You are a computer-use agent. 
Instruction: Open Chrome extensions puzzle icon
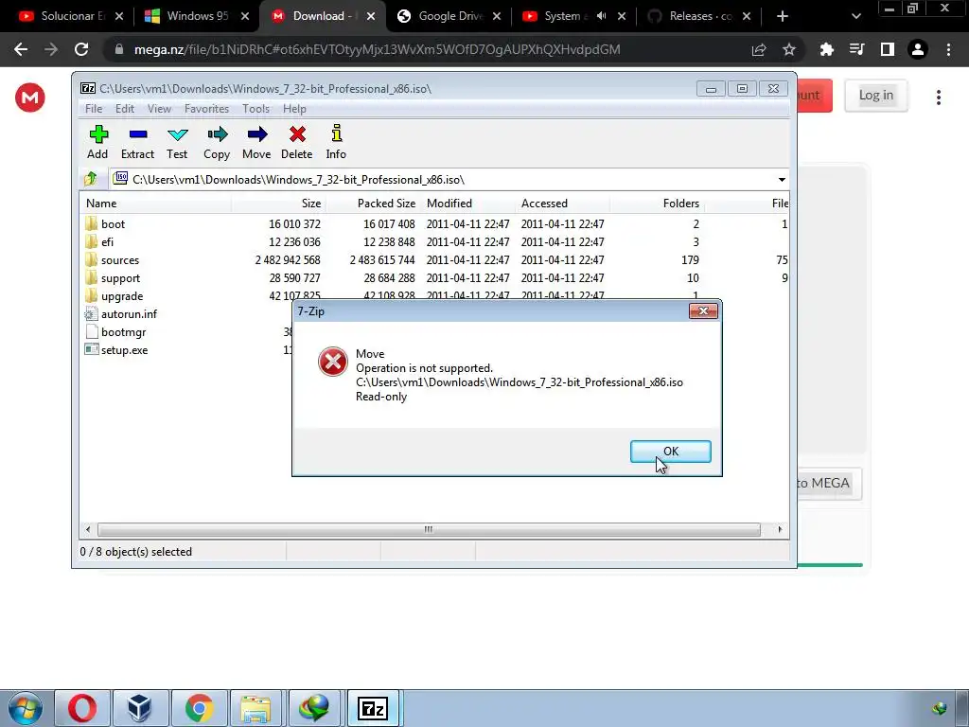[x=827, y=49]
